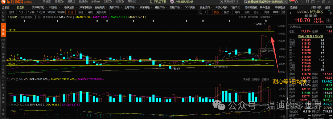The image size is (333, 119).
Task: Zoom out chart with minus icon
Action: point(210,12)
